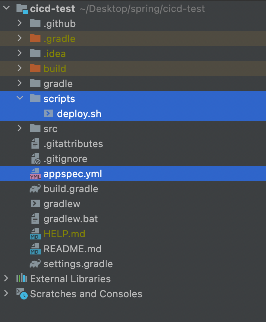
Task: Collapse the cicd-test project root chevron
Action: 7,8
